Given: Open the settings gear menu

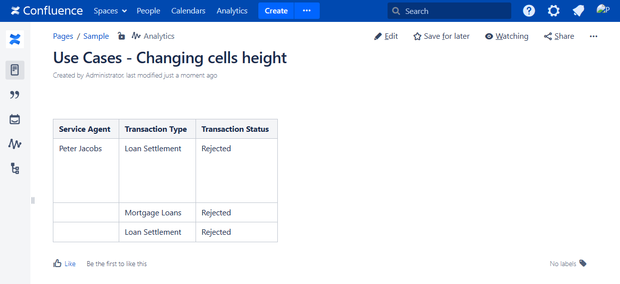Looking at the screenshot, I should coord(554,11).
